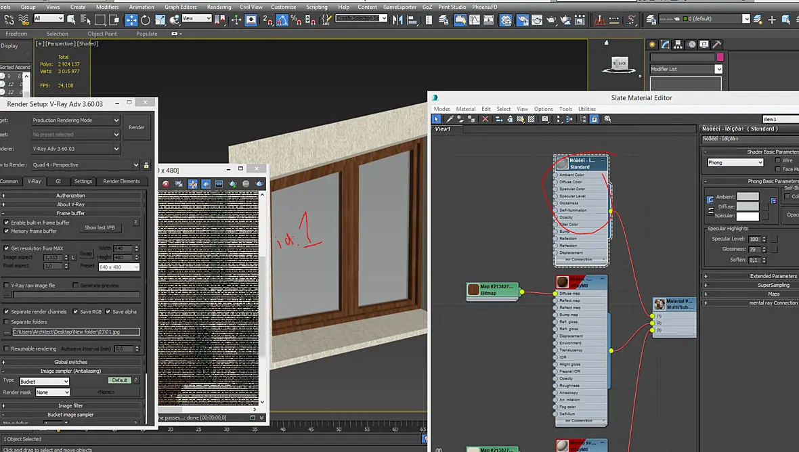Toggle the Save RGB checkbox
The width and height of the screenshot is (799, 452).
pyautogui.click(x=75, y=311)
